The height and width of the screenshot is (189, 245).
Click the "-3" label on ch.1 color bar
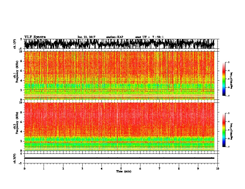pyautogui.click(x=228, y=62)
